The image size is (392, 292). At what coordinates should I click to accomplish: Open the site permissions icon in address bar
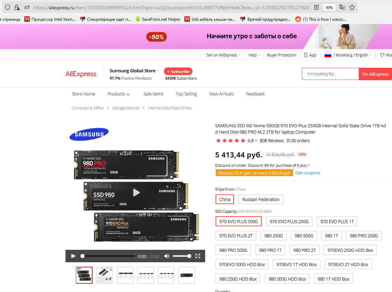pyautogui.click(x=27, y=8)
